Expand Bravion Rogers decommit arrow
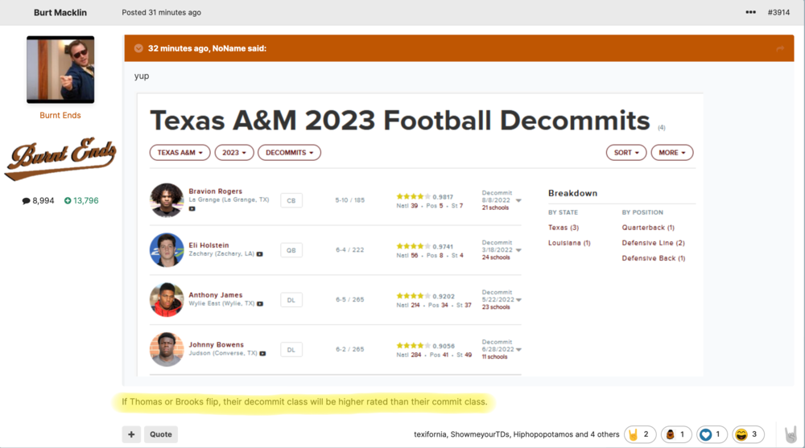This screenshot has width=805, height=448. click(x=519, y=200)
